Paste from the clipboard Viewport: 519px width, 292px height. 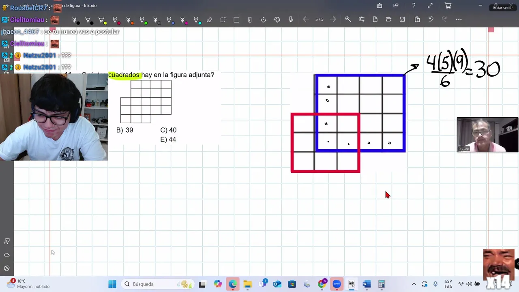click(417, 19)
